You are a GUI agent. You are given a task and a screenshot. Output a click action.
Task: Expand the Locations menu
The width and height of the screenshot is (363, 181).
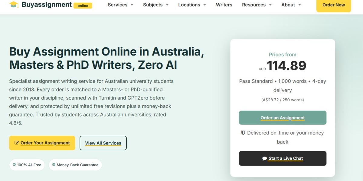pyautogui.click(x=192, y=5)
